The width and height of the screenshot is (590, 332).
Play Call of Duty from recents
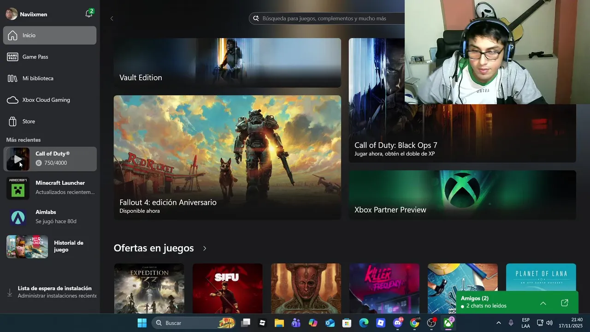(18, 159)
